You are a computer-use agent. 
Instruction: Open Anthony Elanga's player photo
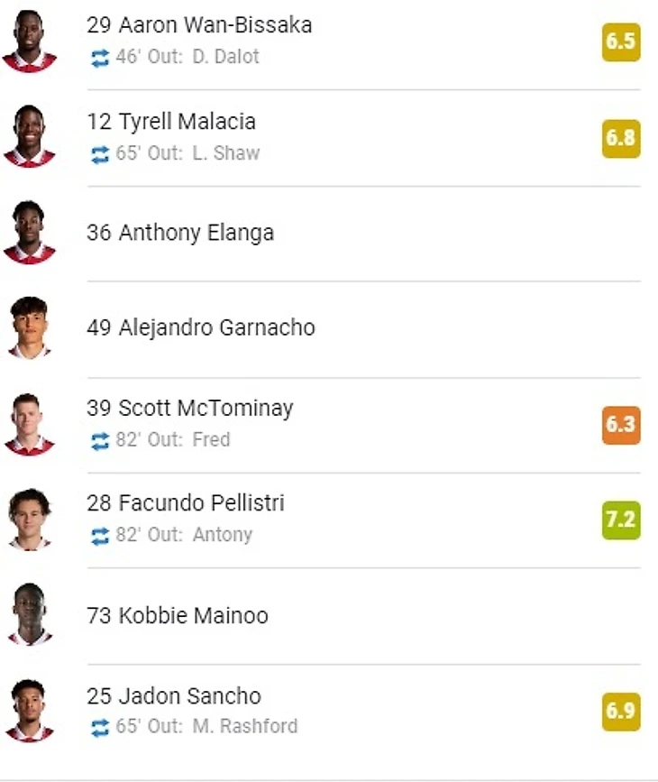[x=30, y=233]
